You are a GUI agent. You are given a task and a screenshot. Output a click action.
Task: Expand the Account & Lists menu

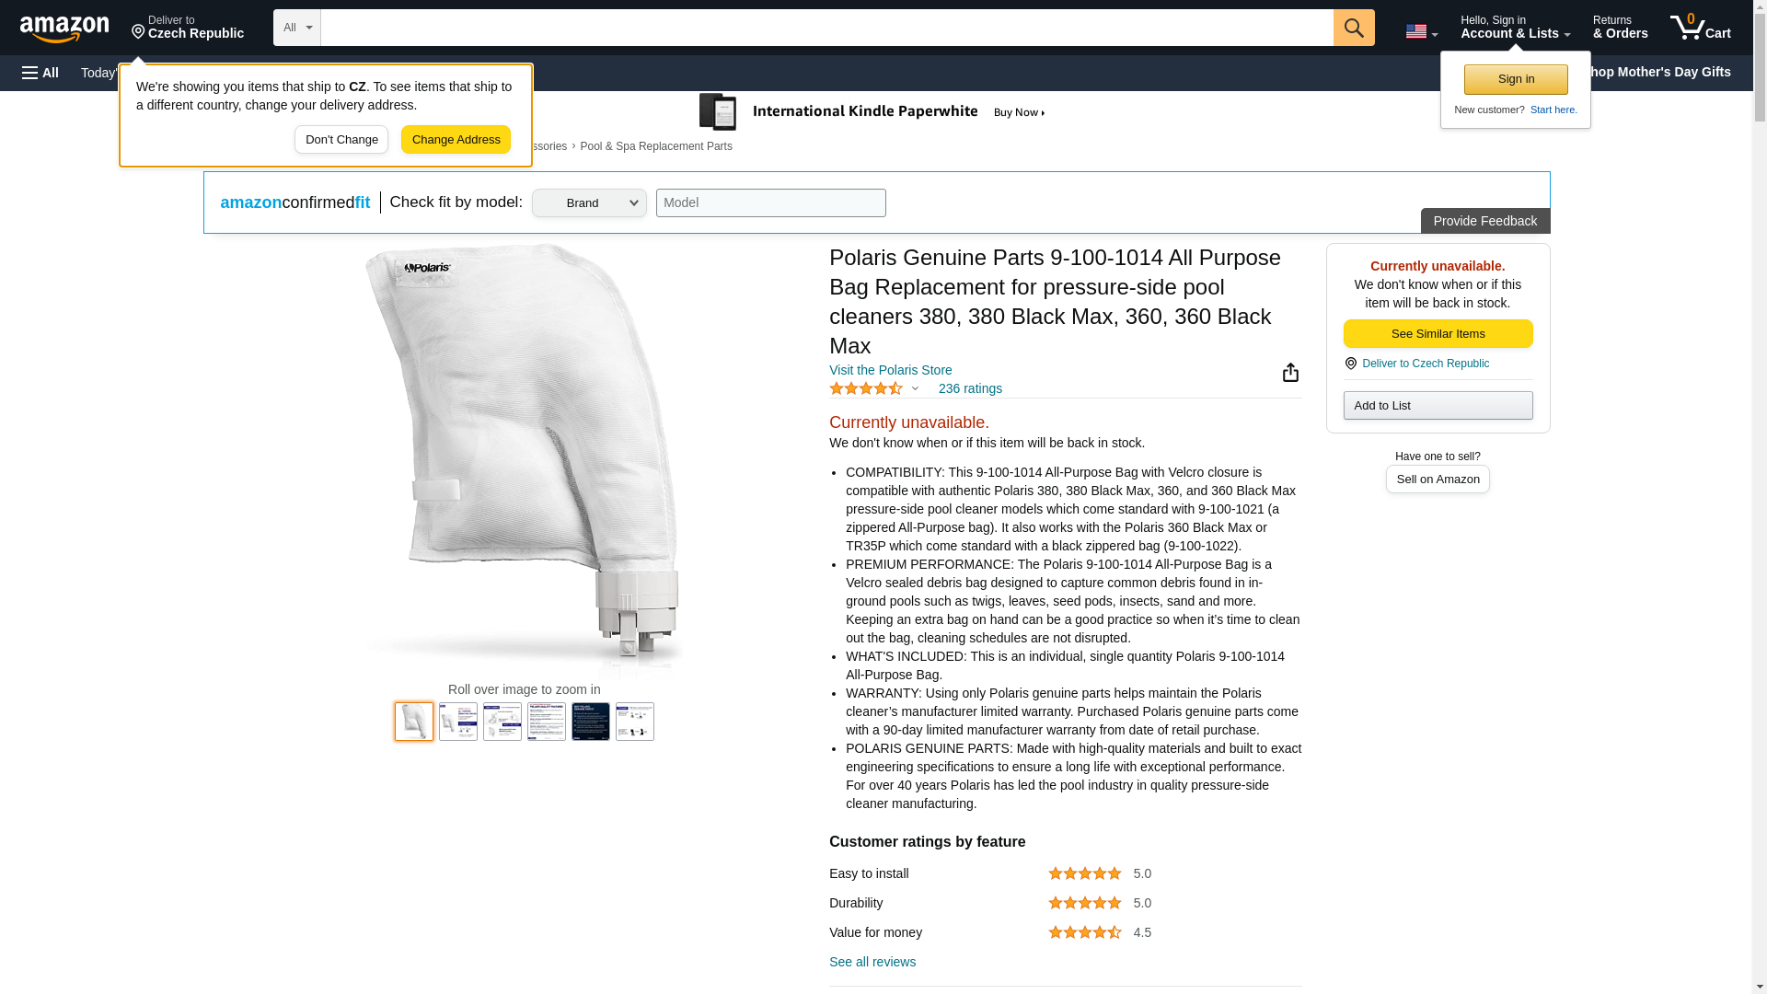[x=1514, y=28]
